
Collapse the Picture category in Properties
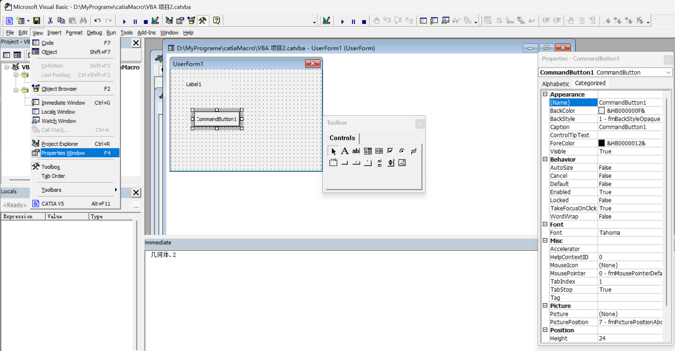545,305
